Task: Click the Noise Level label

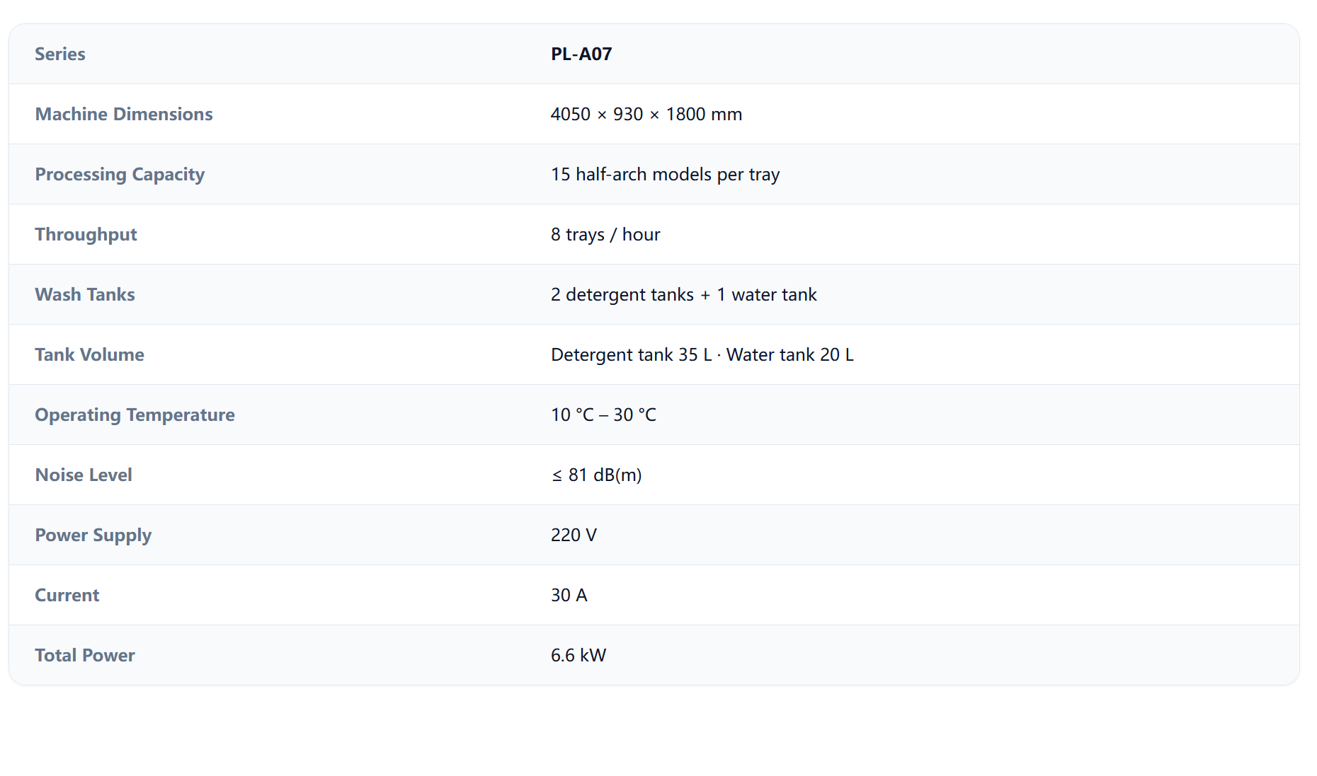Action: click(x=84, y=475)
